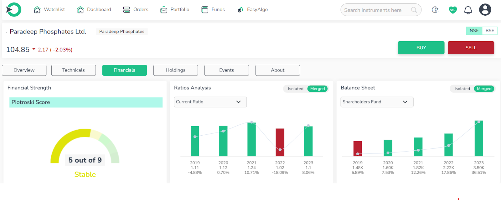
Task: Click the 2020 Current Ratio bar
Action: coord(223,141)
